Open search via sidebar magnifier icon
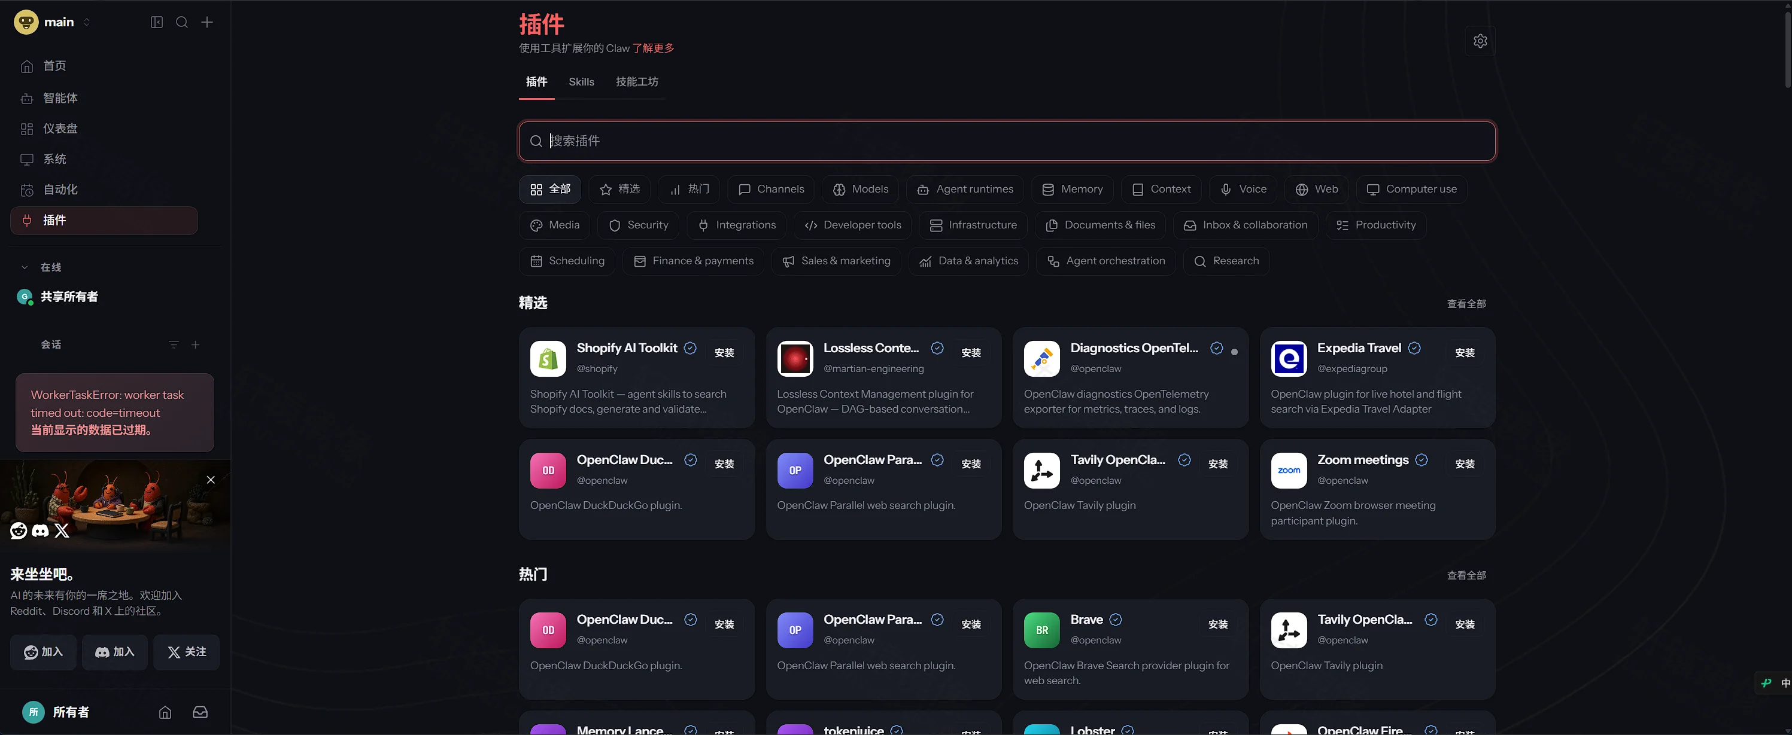This screenshot has width=1792, height=735. coord(181,22)
